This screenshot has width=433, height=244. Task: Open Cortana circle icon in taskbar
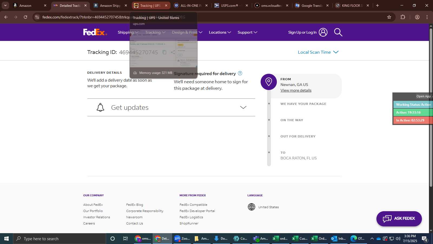(x=113, y=239)
